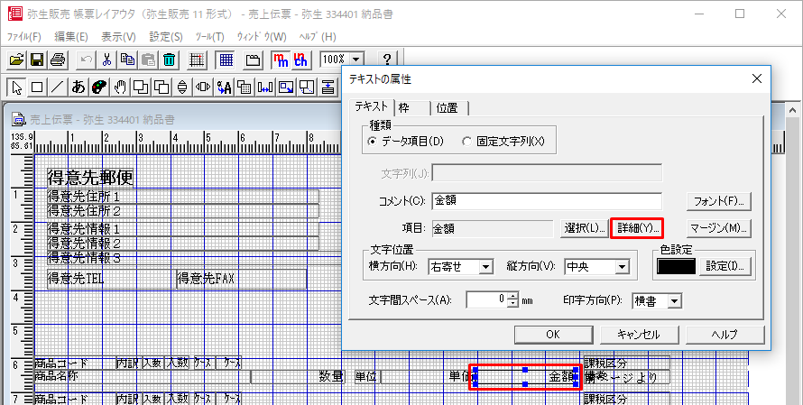This screenshot has height=405, width=803.
Task: Select the hand pan tool
Action: pyautogui.click(x=120, y=87)
